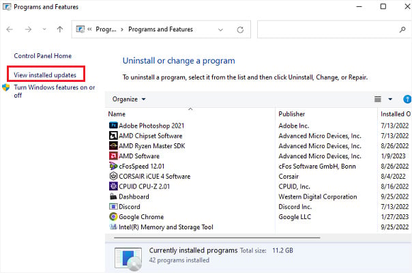The image size is (412, 273).
Task: Click the Adobe Inc. publisher cell
Action: point(294,126)
